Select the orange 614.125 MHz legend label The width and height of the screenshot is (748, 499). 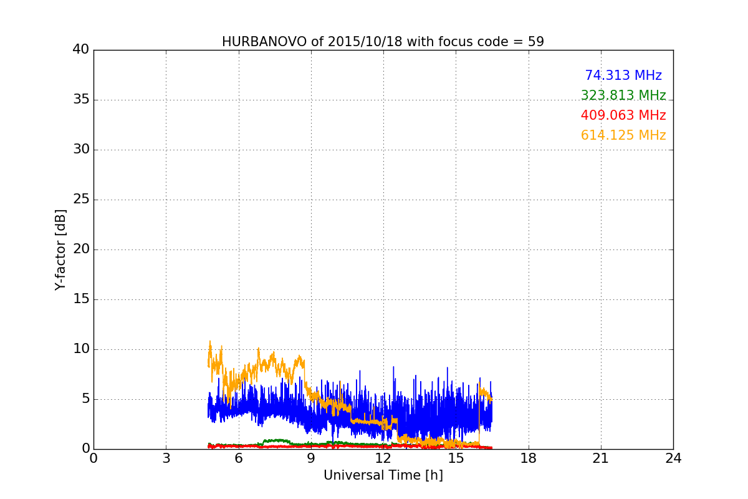(623, 135)
